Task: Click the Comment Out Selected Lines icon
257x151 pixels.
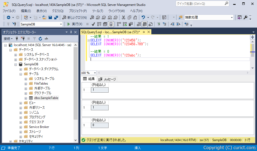Action: tap(159, 24)
